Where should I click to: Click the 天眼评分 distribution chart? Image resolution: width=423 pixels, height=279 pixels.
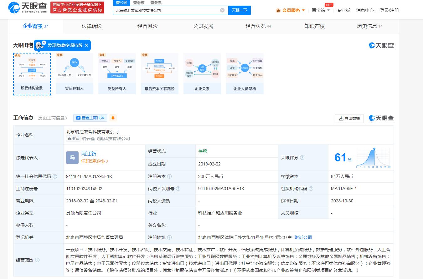(373, 158)
